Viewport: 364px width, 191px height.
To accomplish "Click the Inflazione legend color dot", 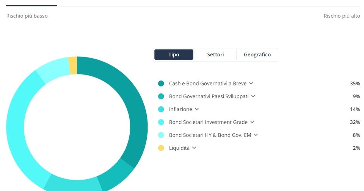I will pyautogui.click(x=161, y=109).
